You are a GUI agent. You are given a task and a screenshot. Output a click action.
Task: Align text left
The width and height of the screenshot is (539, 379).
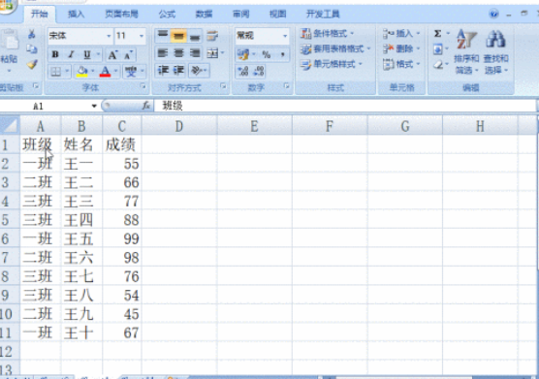pos(163,53)
